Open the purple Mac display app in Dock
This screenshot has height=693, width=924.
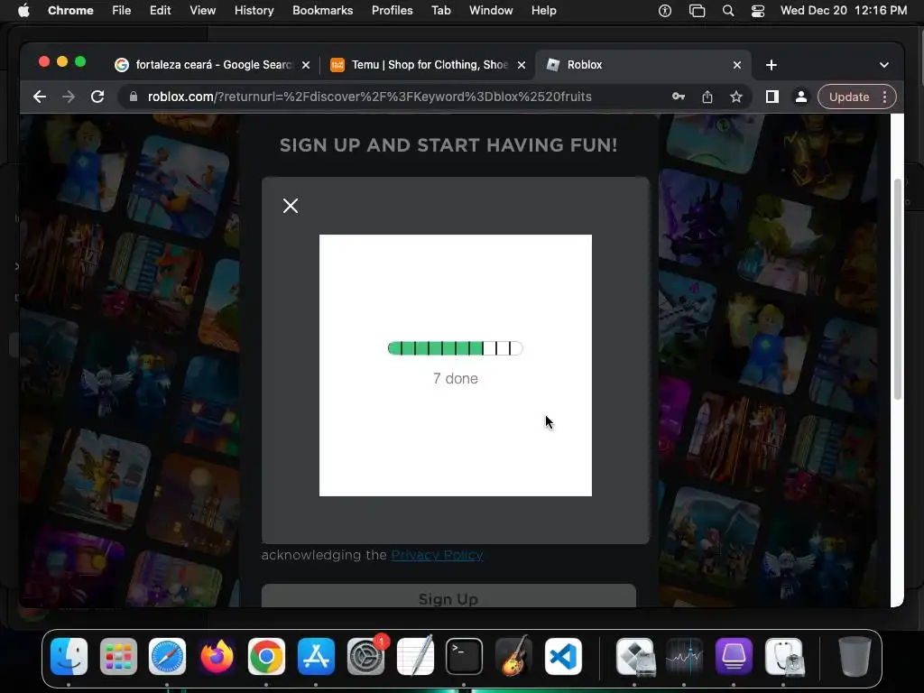pyautogui.click(x=734, y=657)
